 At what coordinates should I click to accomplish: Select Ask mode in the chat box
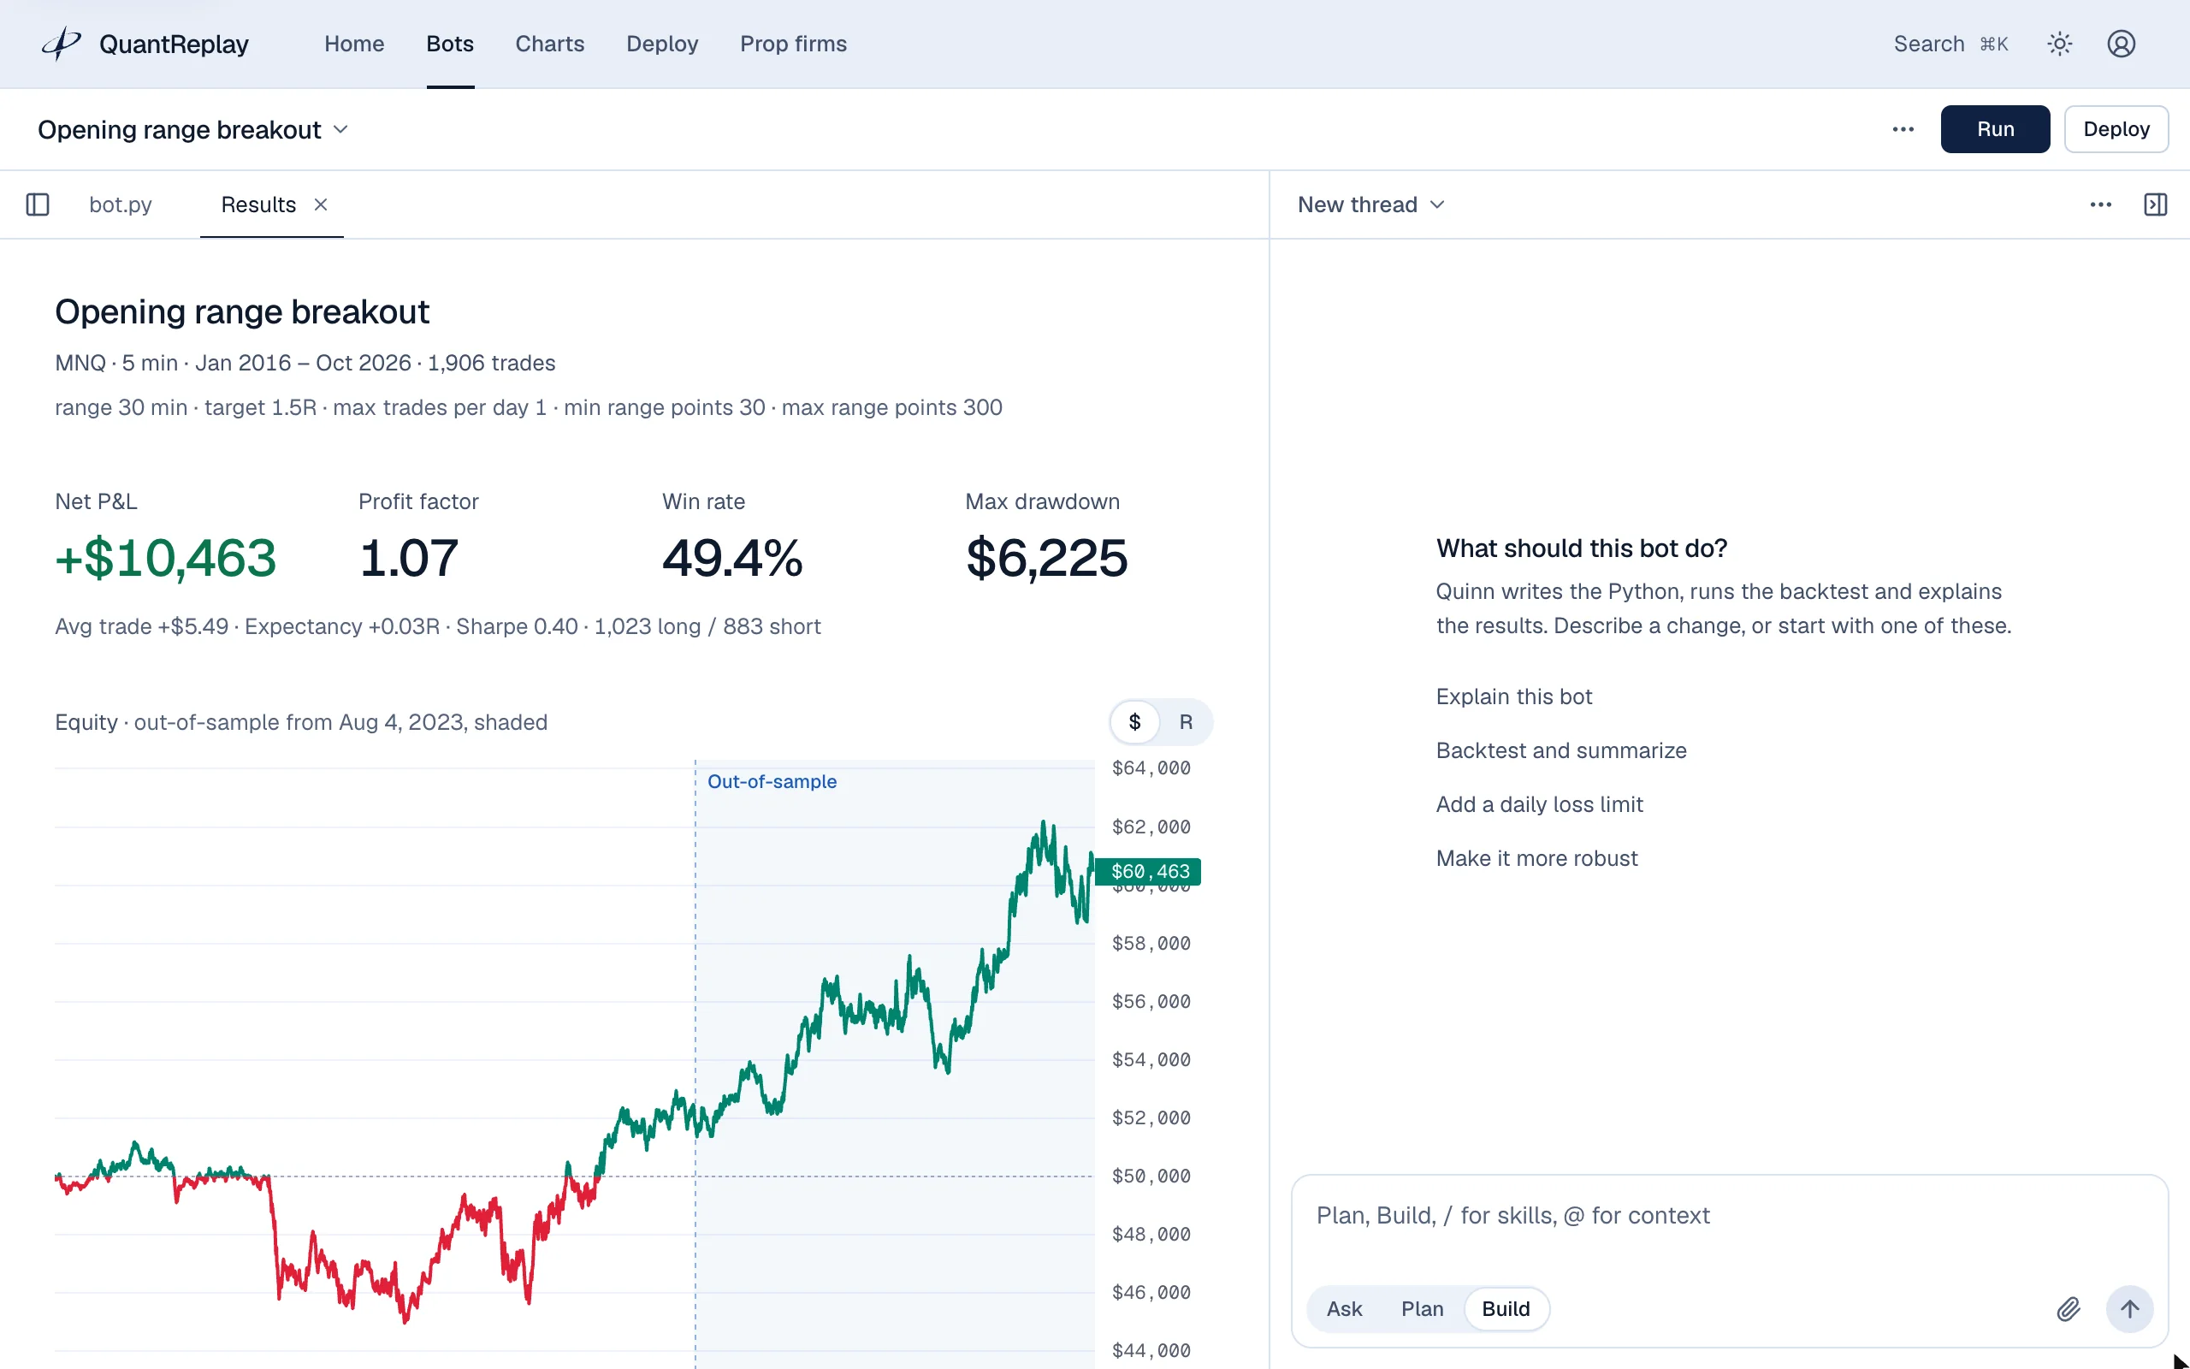tap(1344, 1309)
